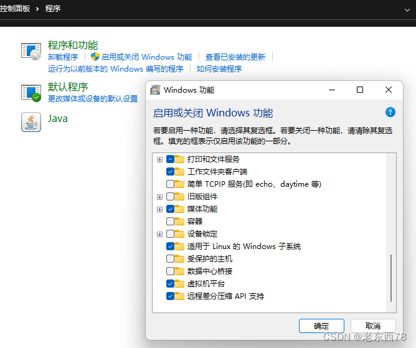Click the blue help question mark icon
Viewport: 416px width, 348px height.
(390, 112)
